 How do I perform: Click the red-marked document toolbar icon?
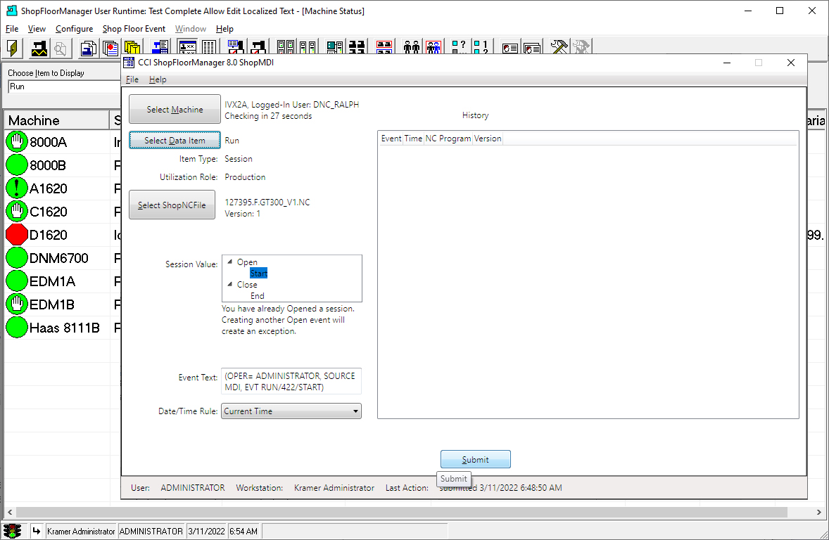(110, 48)
